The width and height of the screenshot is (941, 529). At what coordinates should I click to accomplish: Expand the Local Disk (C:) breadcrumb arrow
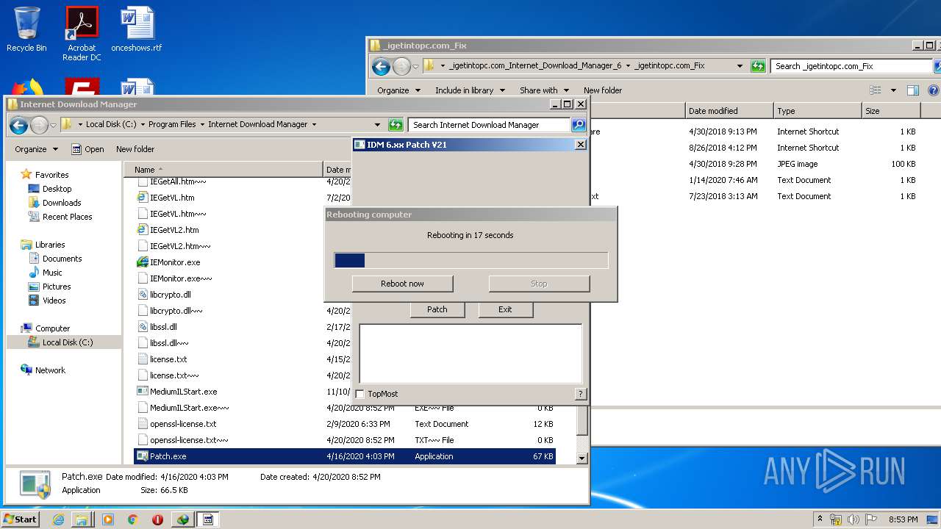(x=143, y=125)
